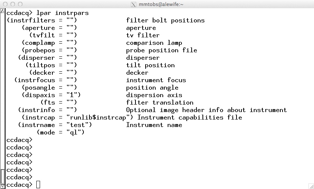Click the 'lpar instrpars' command text
Screen dimensions: 314x189
[62, 13]
